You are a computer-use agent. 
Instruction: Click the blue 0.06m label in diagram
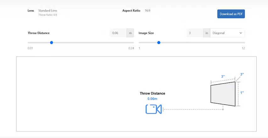point(152,99)
